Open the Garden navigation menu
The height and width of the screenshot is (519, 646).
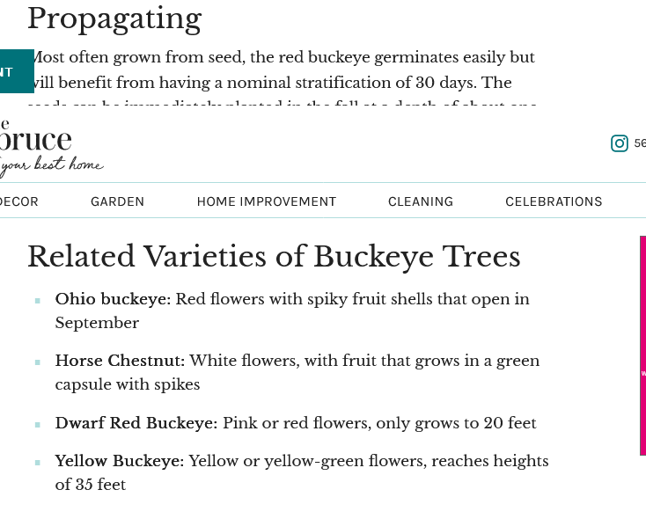point(117,201)
